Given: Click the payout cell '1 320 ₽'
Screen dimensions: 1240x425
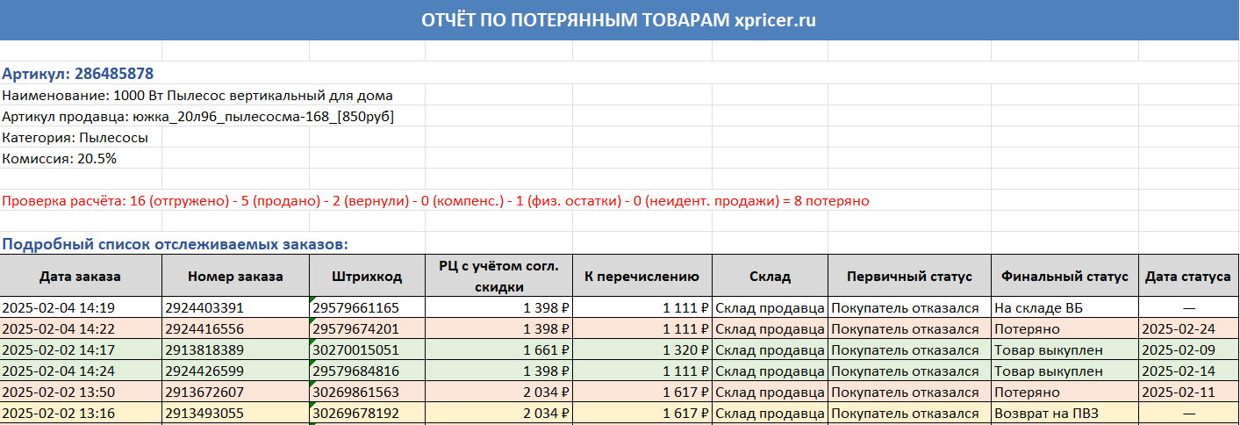Looking at the screenshot, I should click(642, 350).
